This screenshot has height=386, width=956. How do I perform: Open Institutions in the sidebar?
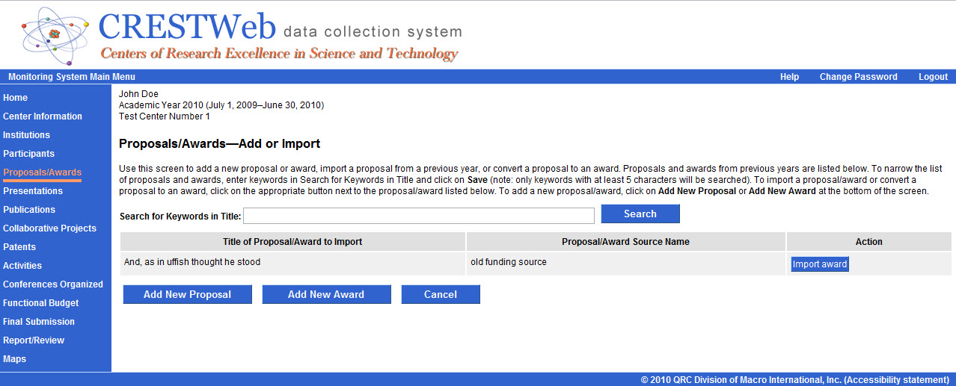26,135
